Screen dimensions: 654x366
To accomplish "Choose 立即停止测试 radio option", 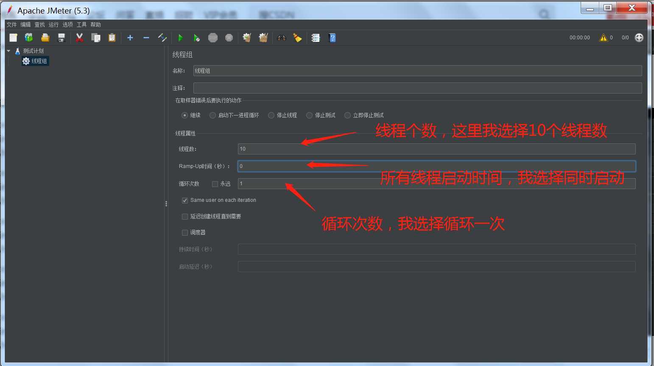I will (x=347, y=115).
